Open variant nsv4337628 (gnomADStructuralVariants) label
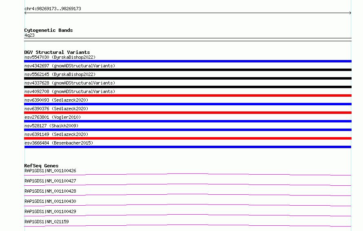The height and width of the screenshot is (231, 363). click(70, 83)
